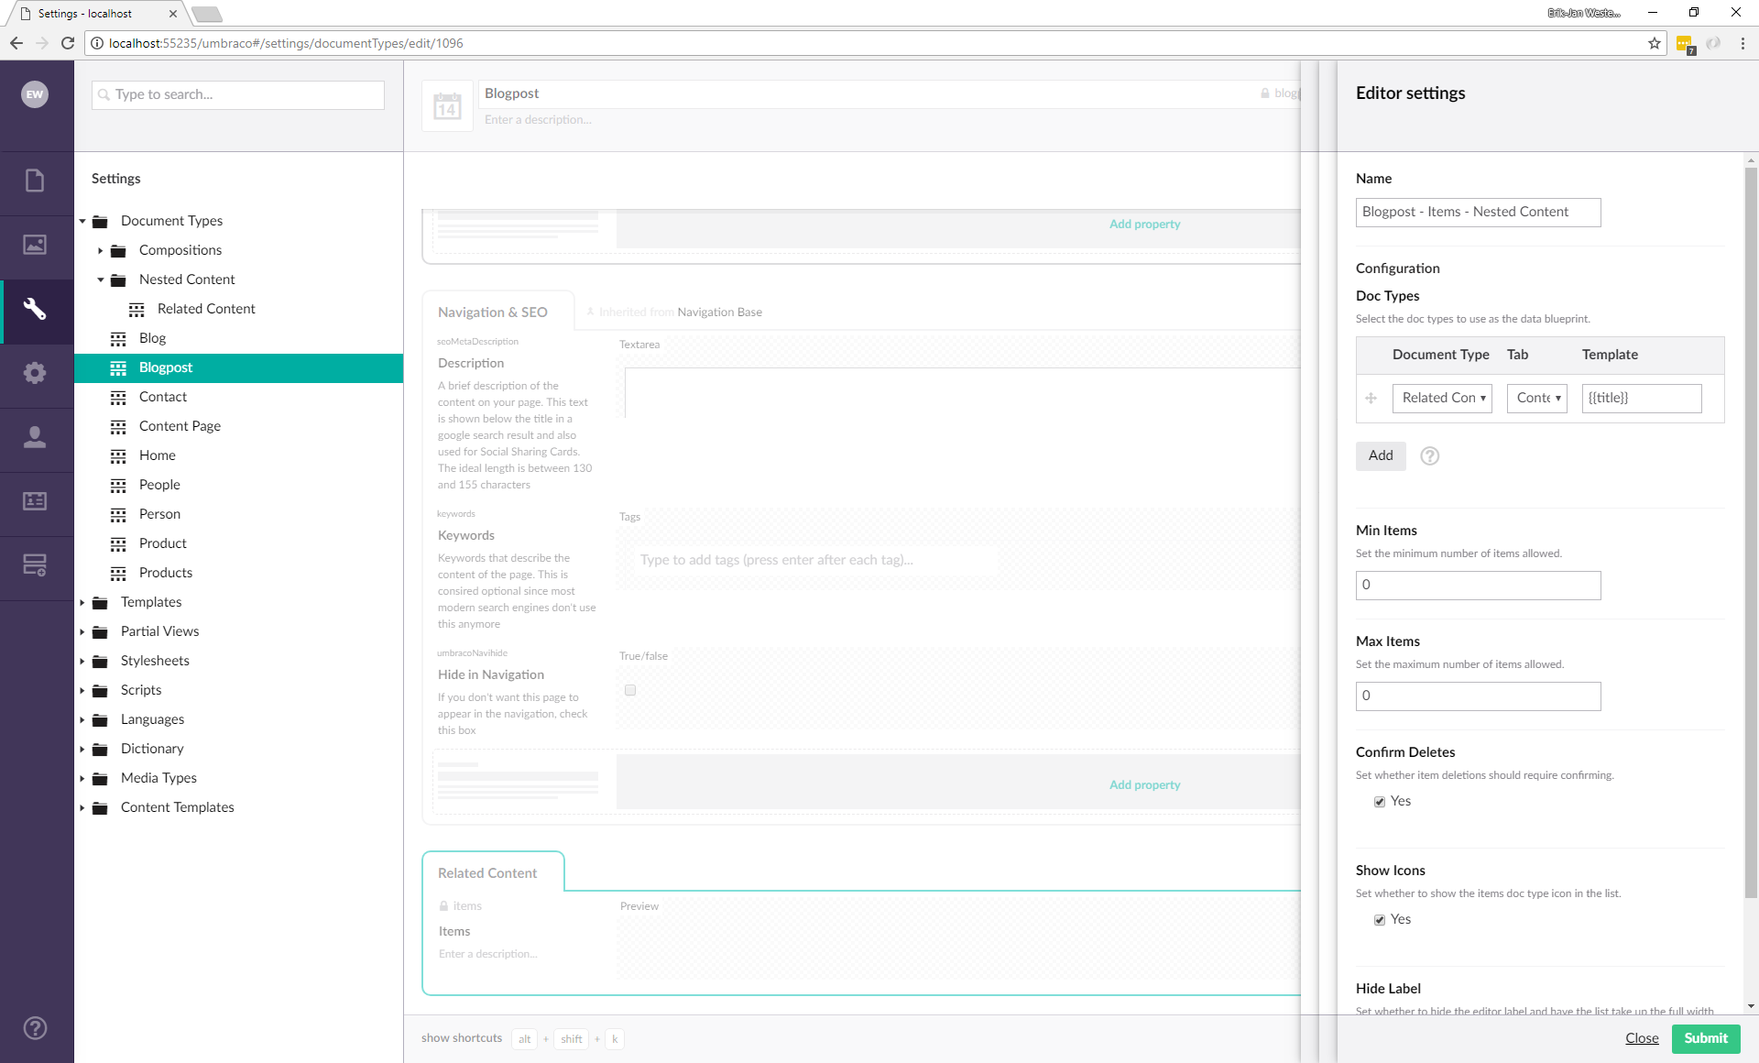The image size is (1759, 1063).
Task: Click the Related Content doc type icon
Action: pyautogui.click(x=137, y=310)
